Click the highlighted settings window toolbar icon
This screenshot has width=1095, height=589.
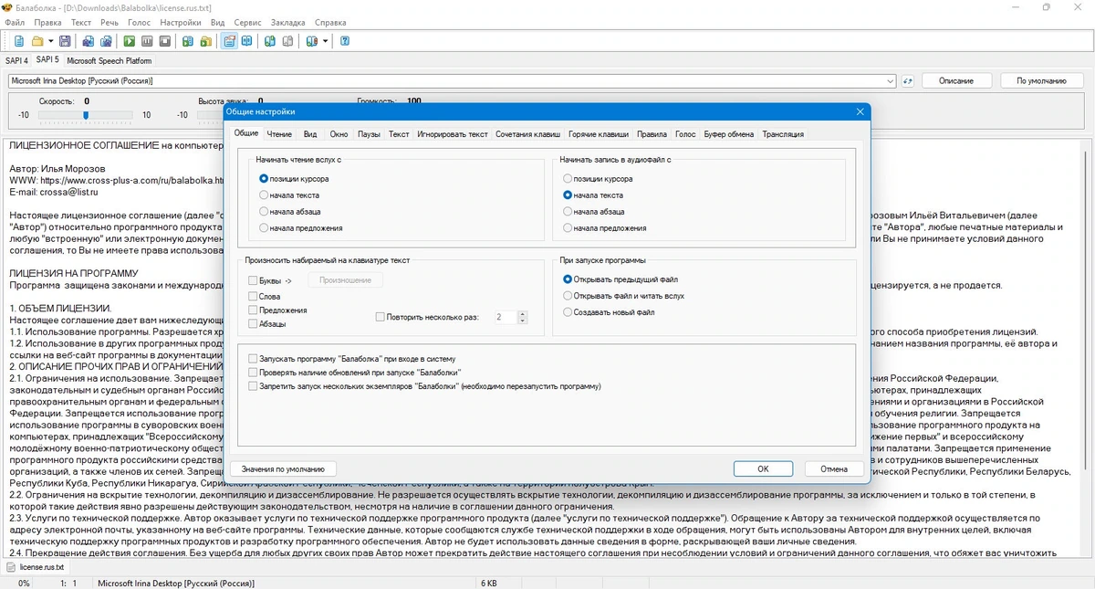click(230, 41)
